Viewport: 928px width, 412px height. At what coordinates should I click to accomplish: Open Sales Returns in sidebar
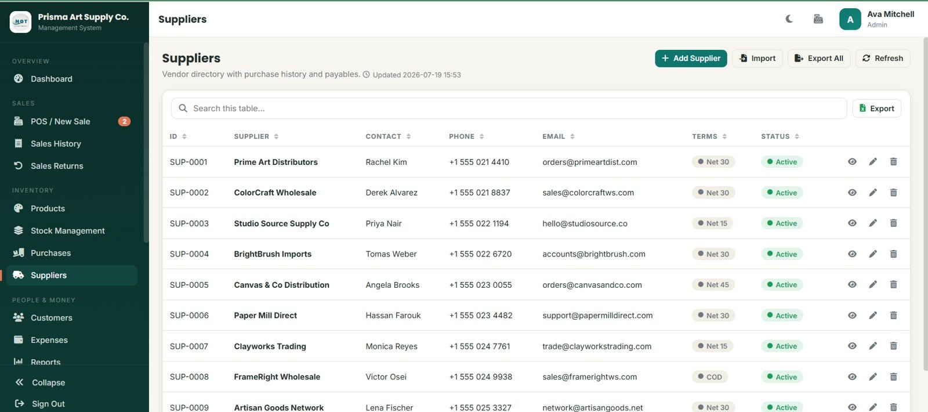click(72, 166)
